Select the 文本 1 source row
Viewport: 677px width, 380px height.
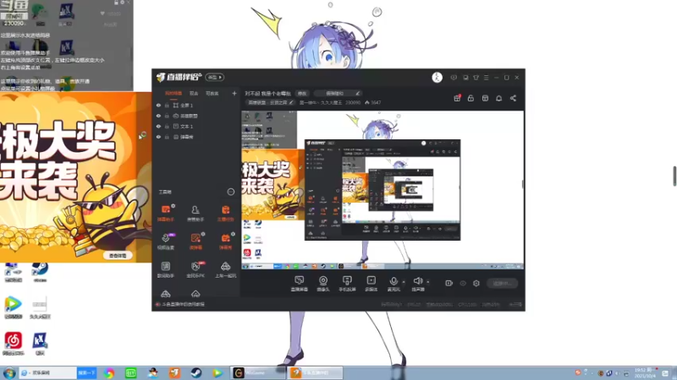coord(196,126)
